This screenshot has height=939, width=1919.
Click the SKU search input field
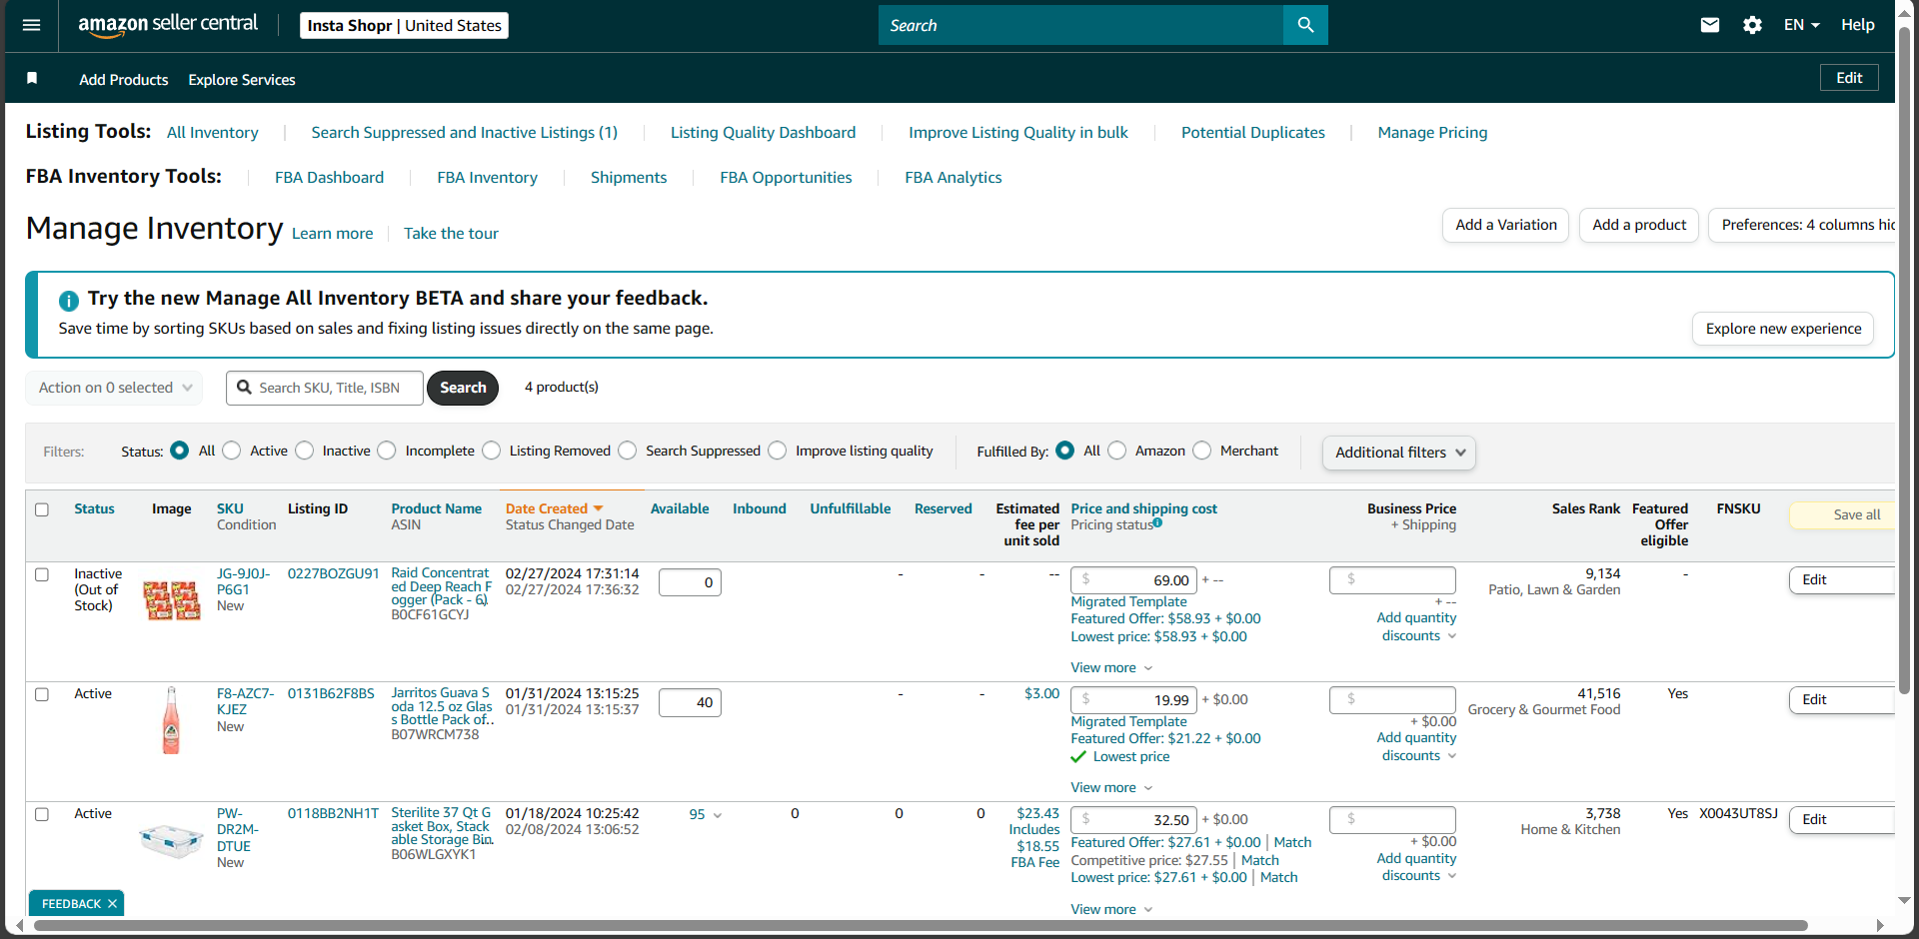325,388
